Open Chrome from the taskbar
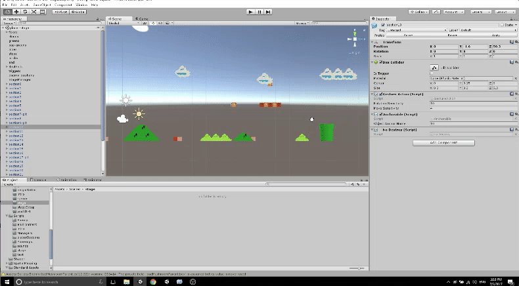This screenshot has height=286, width=519. [153, 281]
